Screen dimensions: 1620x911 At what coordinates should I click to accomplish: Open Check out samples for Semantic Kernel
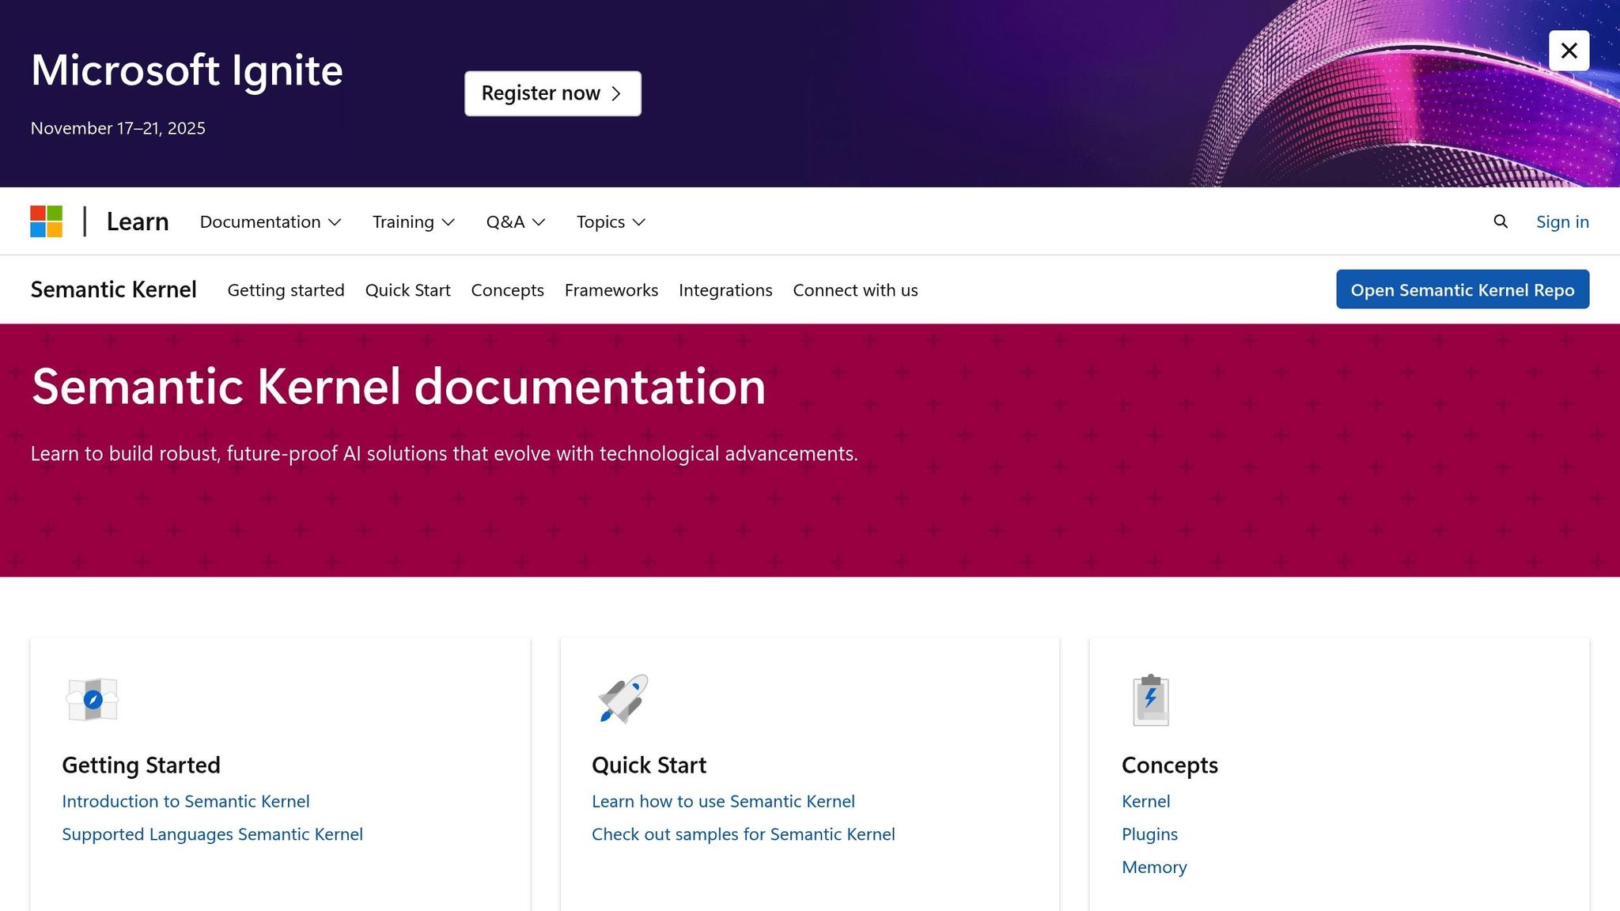tap(743, 834)
